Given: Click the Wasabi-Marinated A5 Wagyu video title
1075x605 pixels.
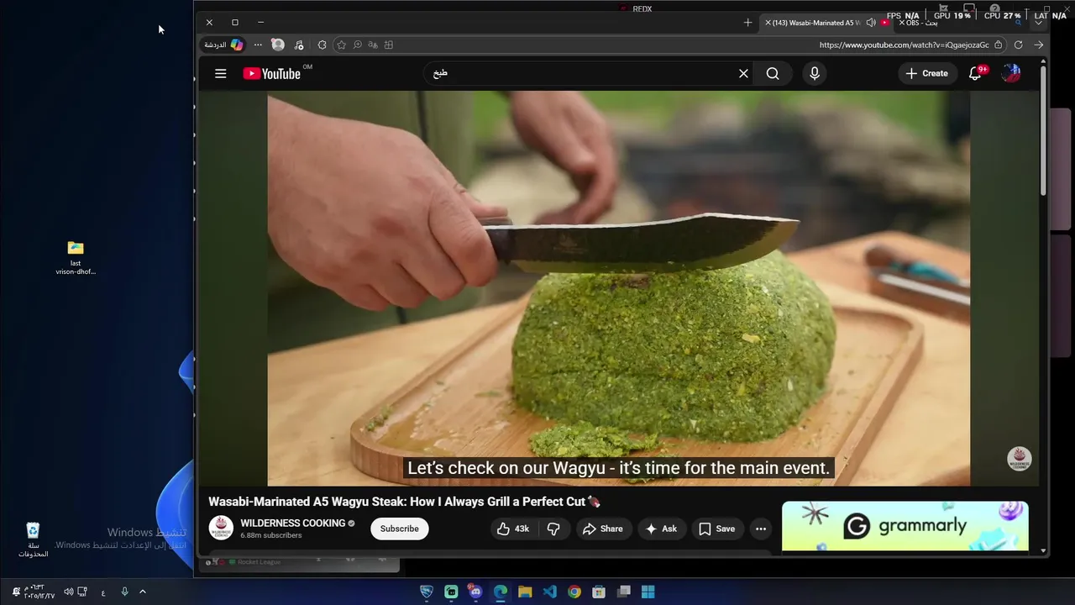Looking at the screenshot, I should point(405,502).
